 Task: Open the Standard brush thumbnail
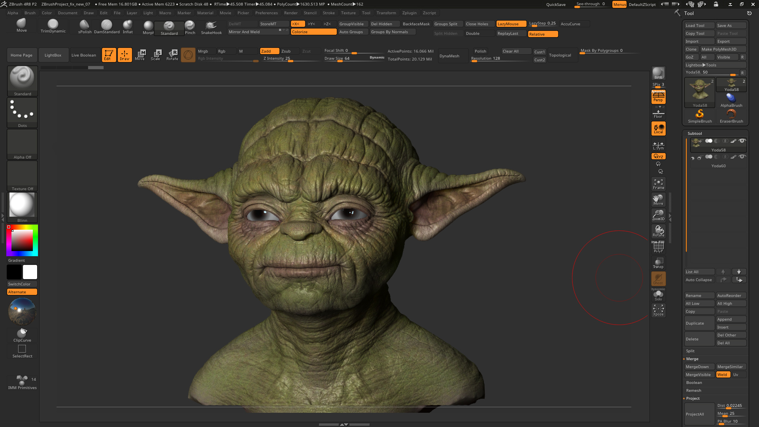point(22,81)
